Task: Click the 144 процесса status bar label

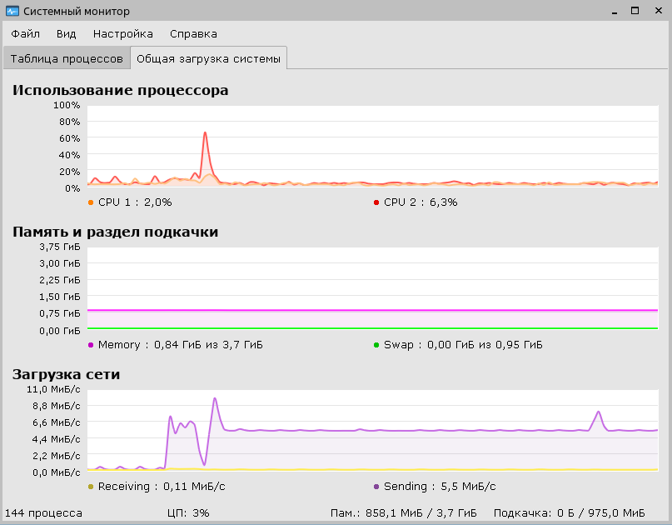Action: [43, 513]
